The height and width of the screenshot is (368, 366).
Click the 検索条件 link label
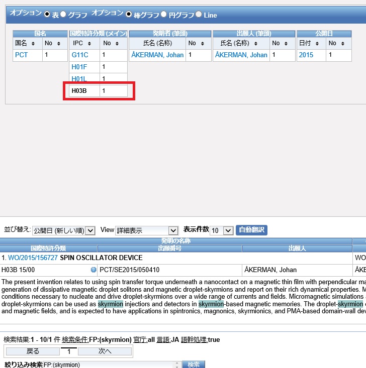pos(75,339)
